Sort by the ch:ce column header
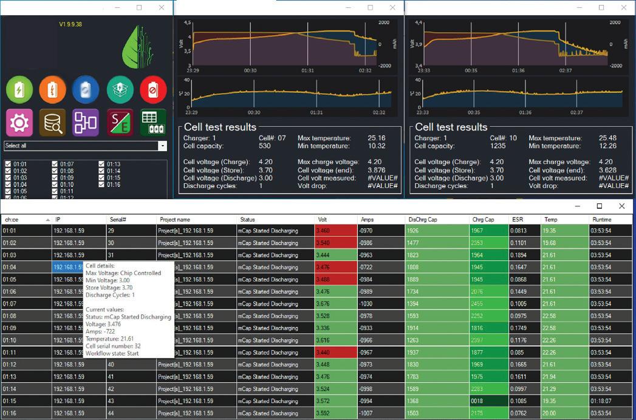636x420 pixels. coord(26,219)
